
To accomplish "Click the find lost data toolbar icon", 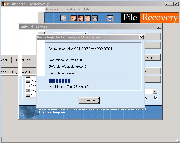I will click(74, 18).
